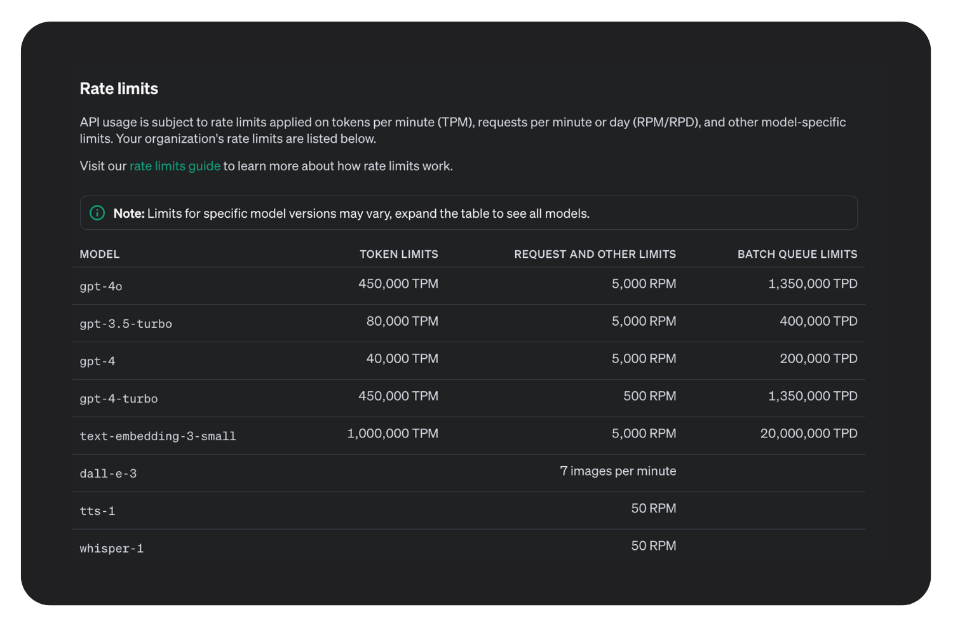Click the 20,000,000 TPD value
Image resolution: width=953 pixels, height=635 pixels.
[809, 434]
